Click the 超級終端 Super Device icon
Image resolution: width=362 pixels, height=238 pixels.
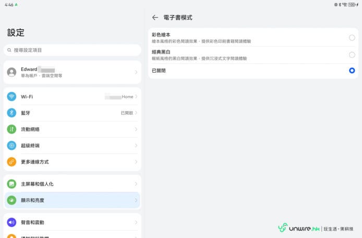tap(11, 146)
